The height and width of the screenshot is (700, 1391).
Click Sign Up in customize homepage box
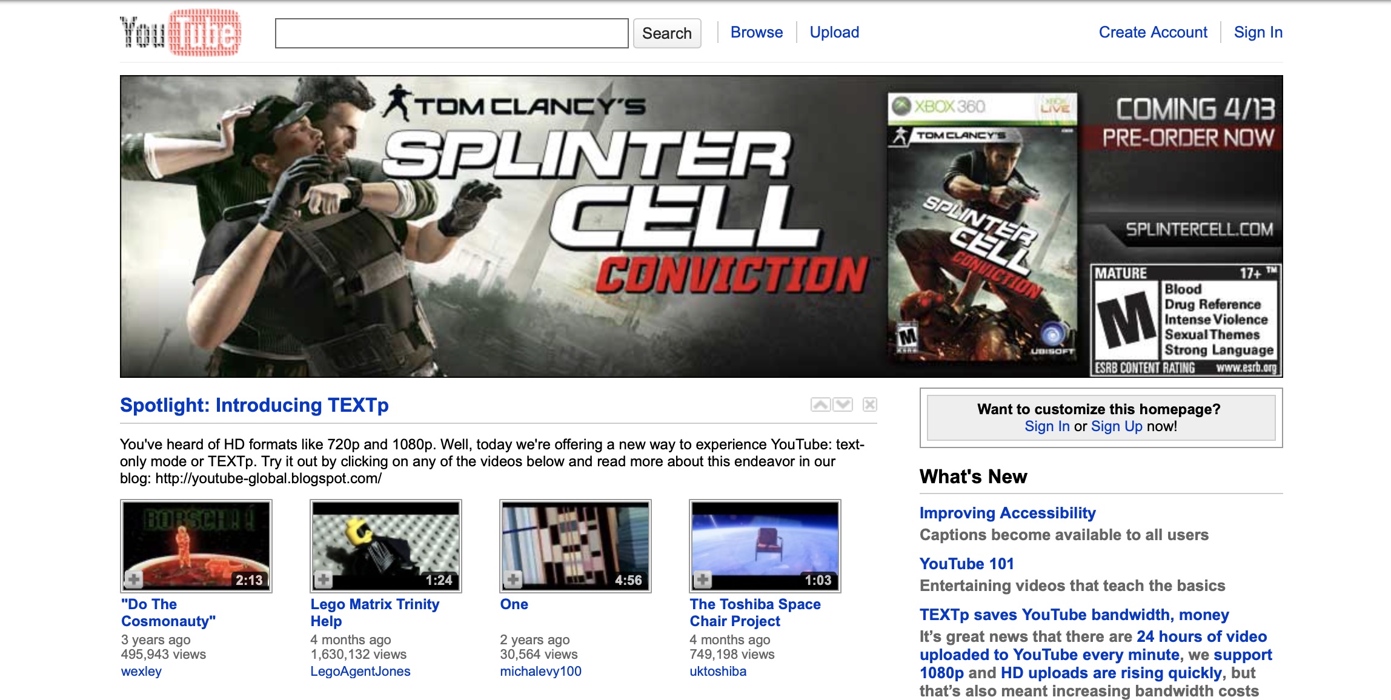1117,426
